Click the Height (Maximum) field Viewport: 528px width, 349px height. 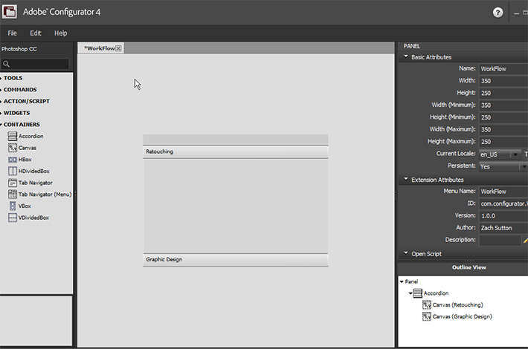pyautogui.click(x=503, y=142)
